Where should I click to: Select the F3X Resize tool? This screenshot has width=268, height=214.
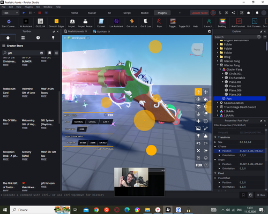click(206, 92)
